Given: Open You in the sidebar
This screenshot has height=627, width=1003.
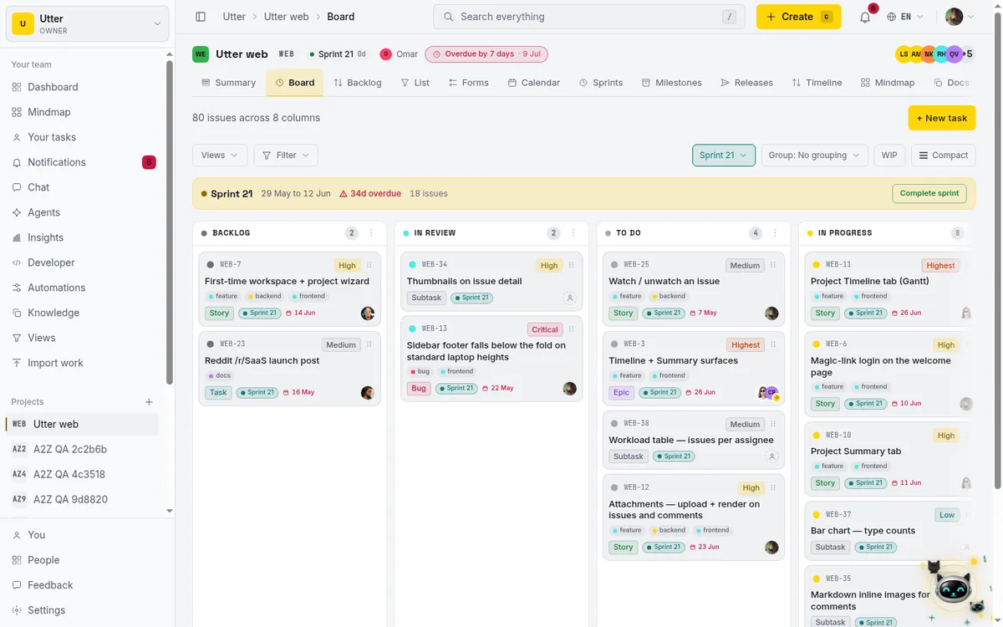Looking at the screenshot, I should (x=37, y=535).
